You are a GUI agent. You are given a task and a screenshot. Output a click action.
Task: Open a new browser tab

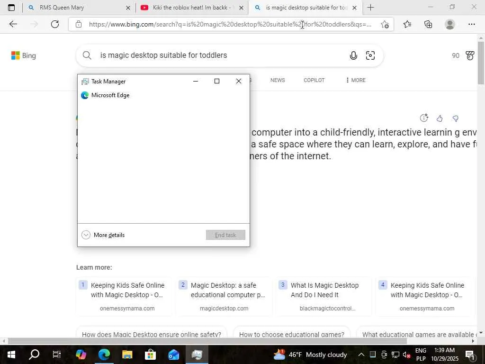[370, 8]
